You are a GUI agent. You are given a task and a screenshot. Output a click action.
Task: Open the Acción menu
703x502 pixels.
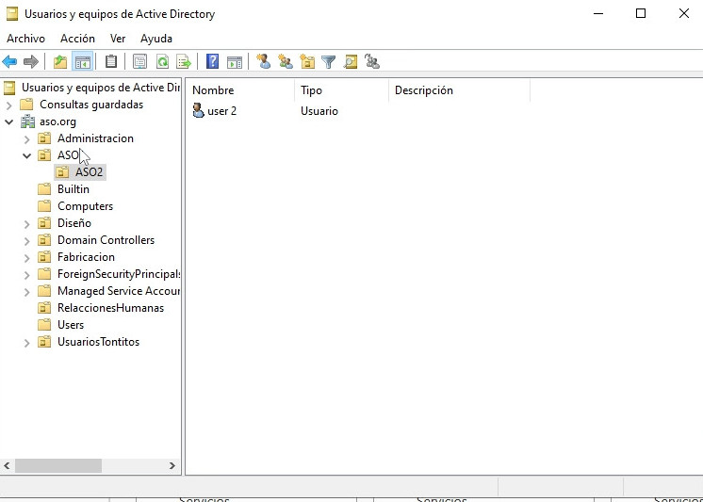coord(77,39)
